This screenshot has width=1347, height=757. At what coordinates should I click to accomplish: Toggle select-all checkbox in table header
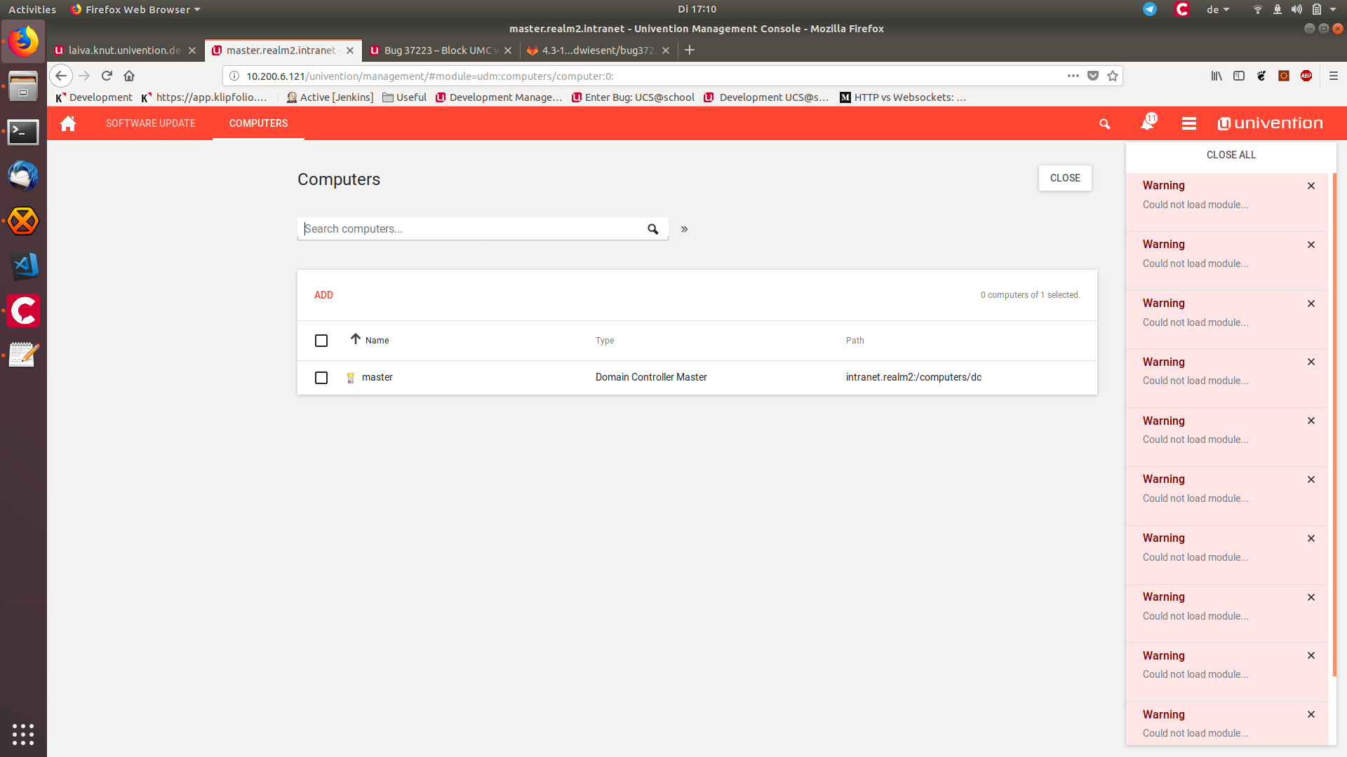click(321, 341)
